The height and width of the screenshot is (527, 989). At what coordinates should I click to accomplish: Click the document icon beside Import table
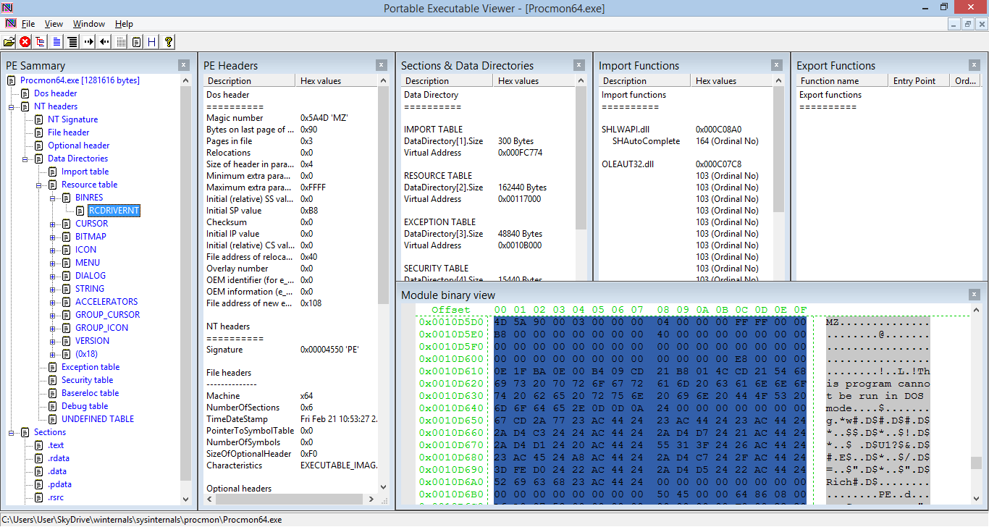click(x=53, y=172)
